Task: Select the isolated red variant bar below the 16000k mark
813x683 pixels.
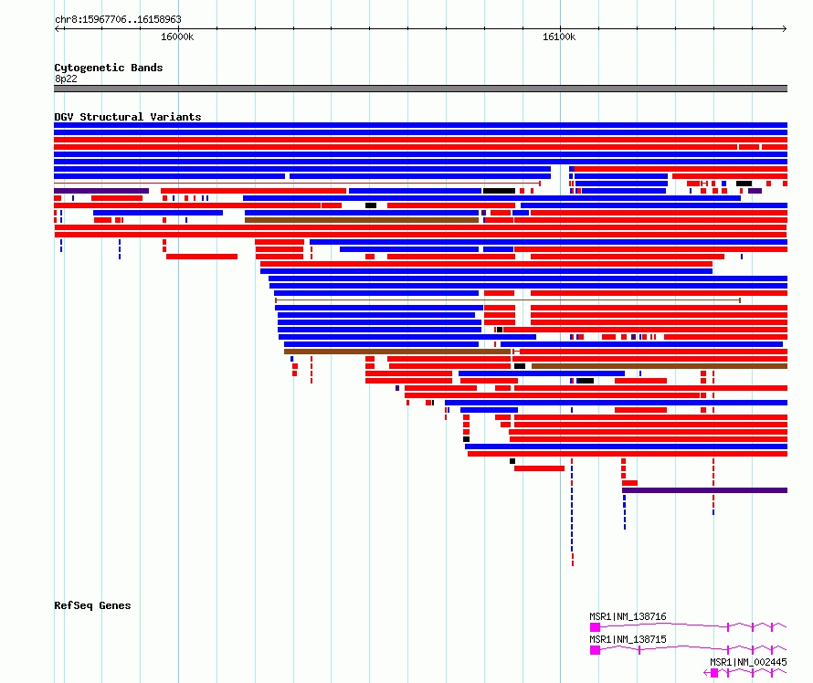Action: (x=202, y=257)
